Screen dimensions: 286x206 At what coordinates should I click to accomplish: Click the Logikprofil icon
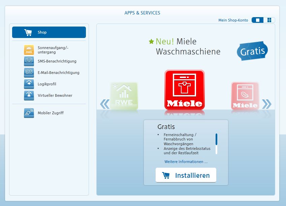(x=29, y=84)
